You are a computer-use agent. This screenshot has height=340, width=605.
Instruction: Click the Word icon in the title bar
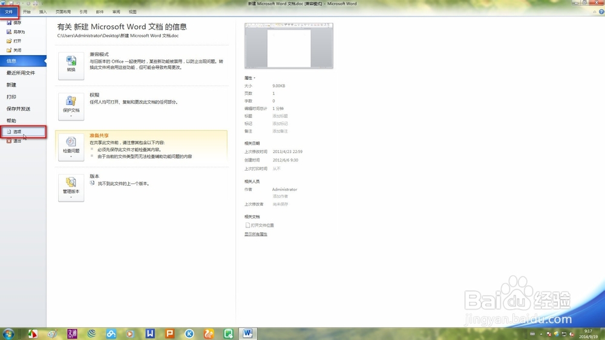point(3,3)
